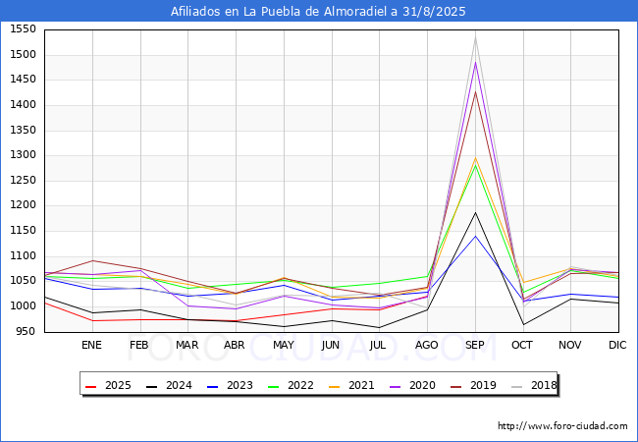Click the OCT month axis label

522,345
